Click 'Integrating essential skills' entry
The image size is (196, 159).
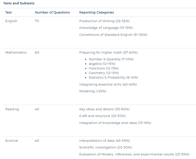click(108, 84)
